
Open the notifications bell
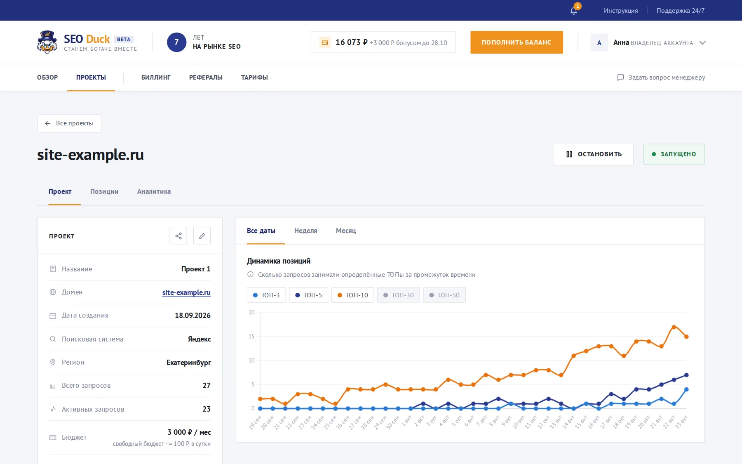point(574,10)
